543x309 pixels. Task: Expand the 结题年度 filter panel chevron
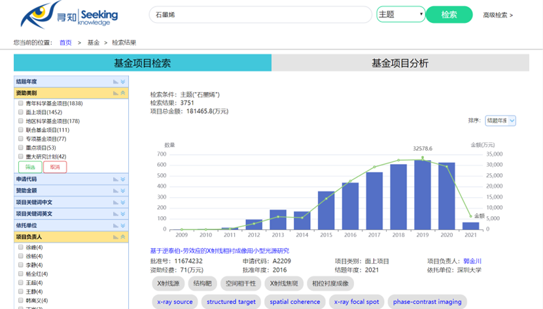pos(123,82)
